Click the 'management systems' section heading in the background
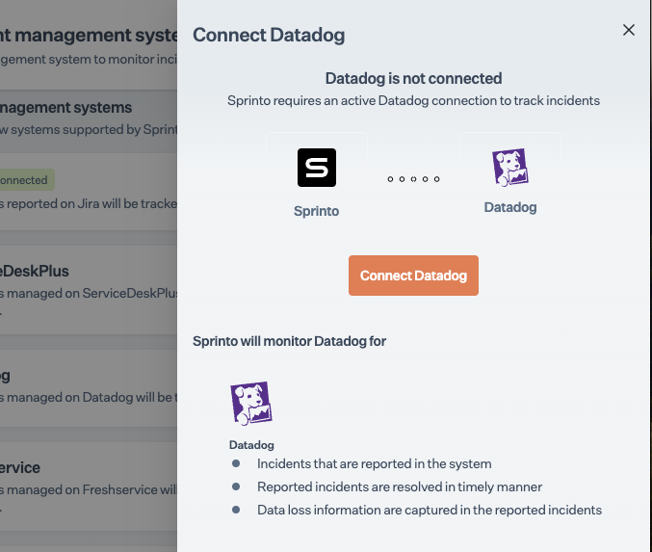The image size is (652, 552). [x=66, y=108]
